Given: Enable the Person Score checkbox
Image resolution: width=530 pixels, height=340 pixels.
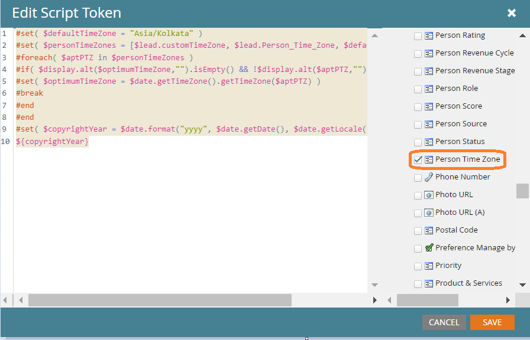Looking at the screenshot, I should coord(418,106).
